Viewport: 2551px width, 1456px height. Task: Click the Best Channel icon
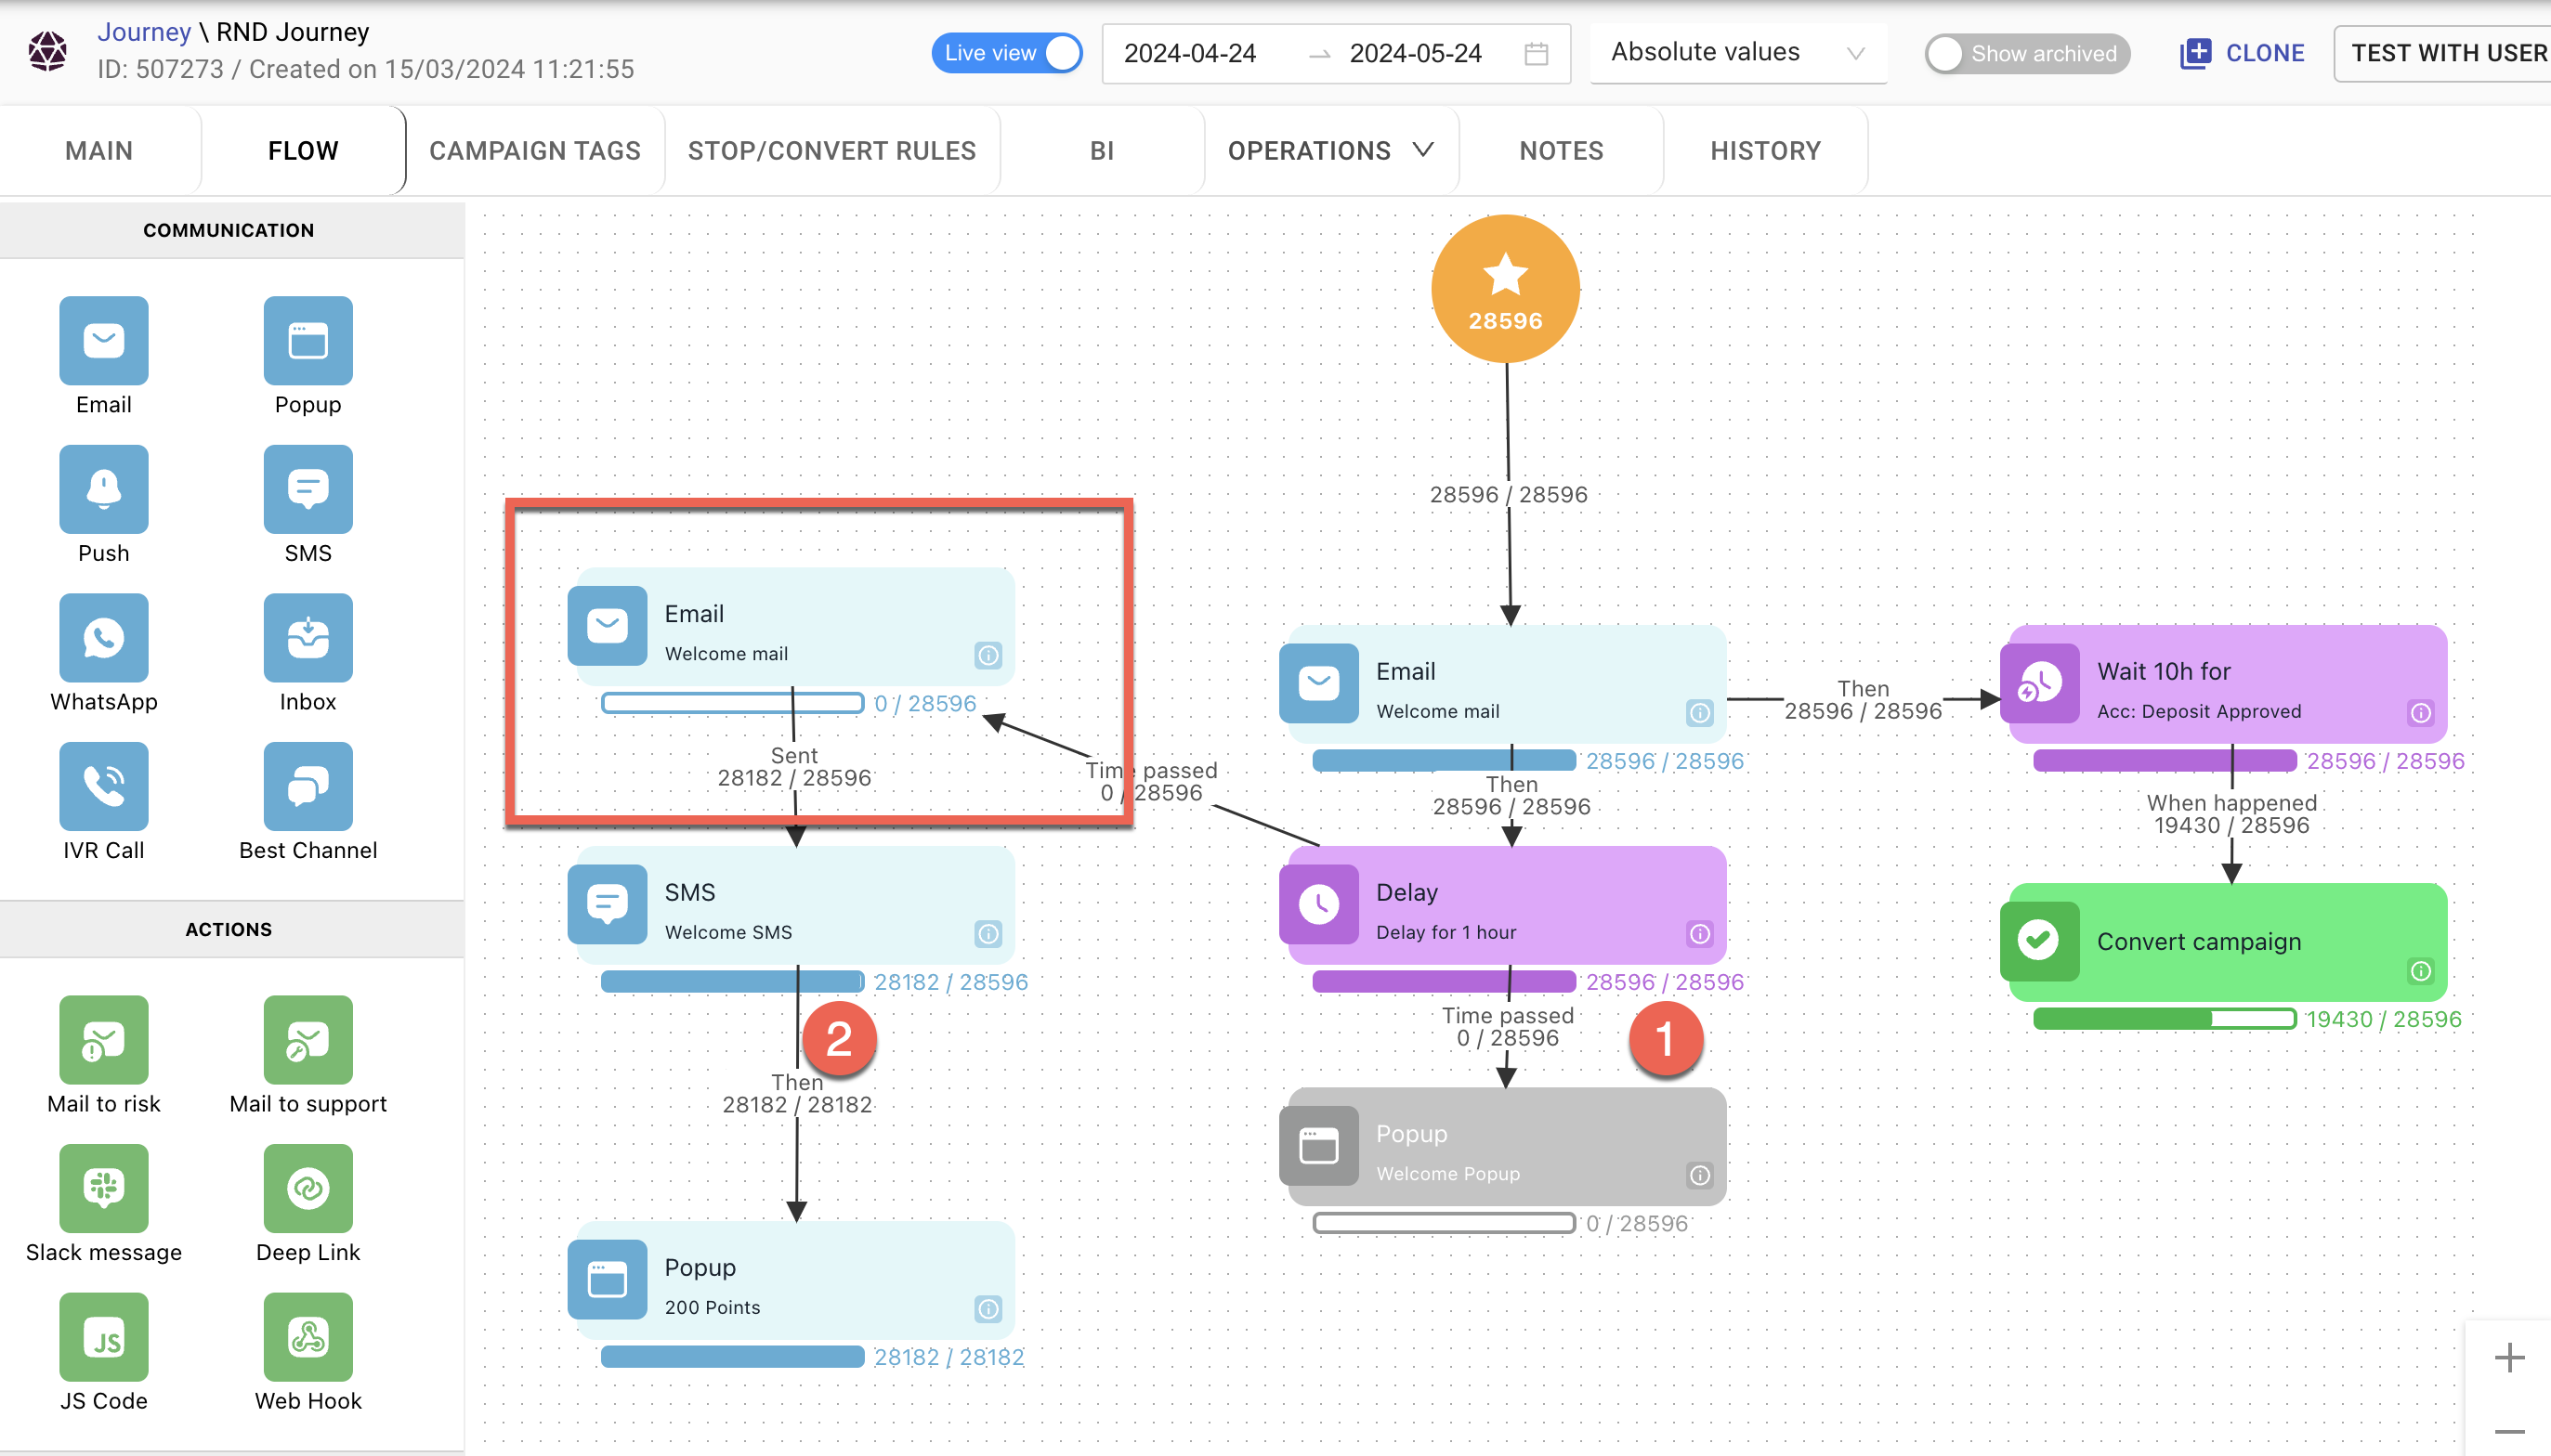click(x=307, y=786)
